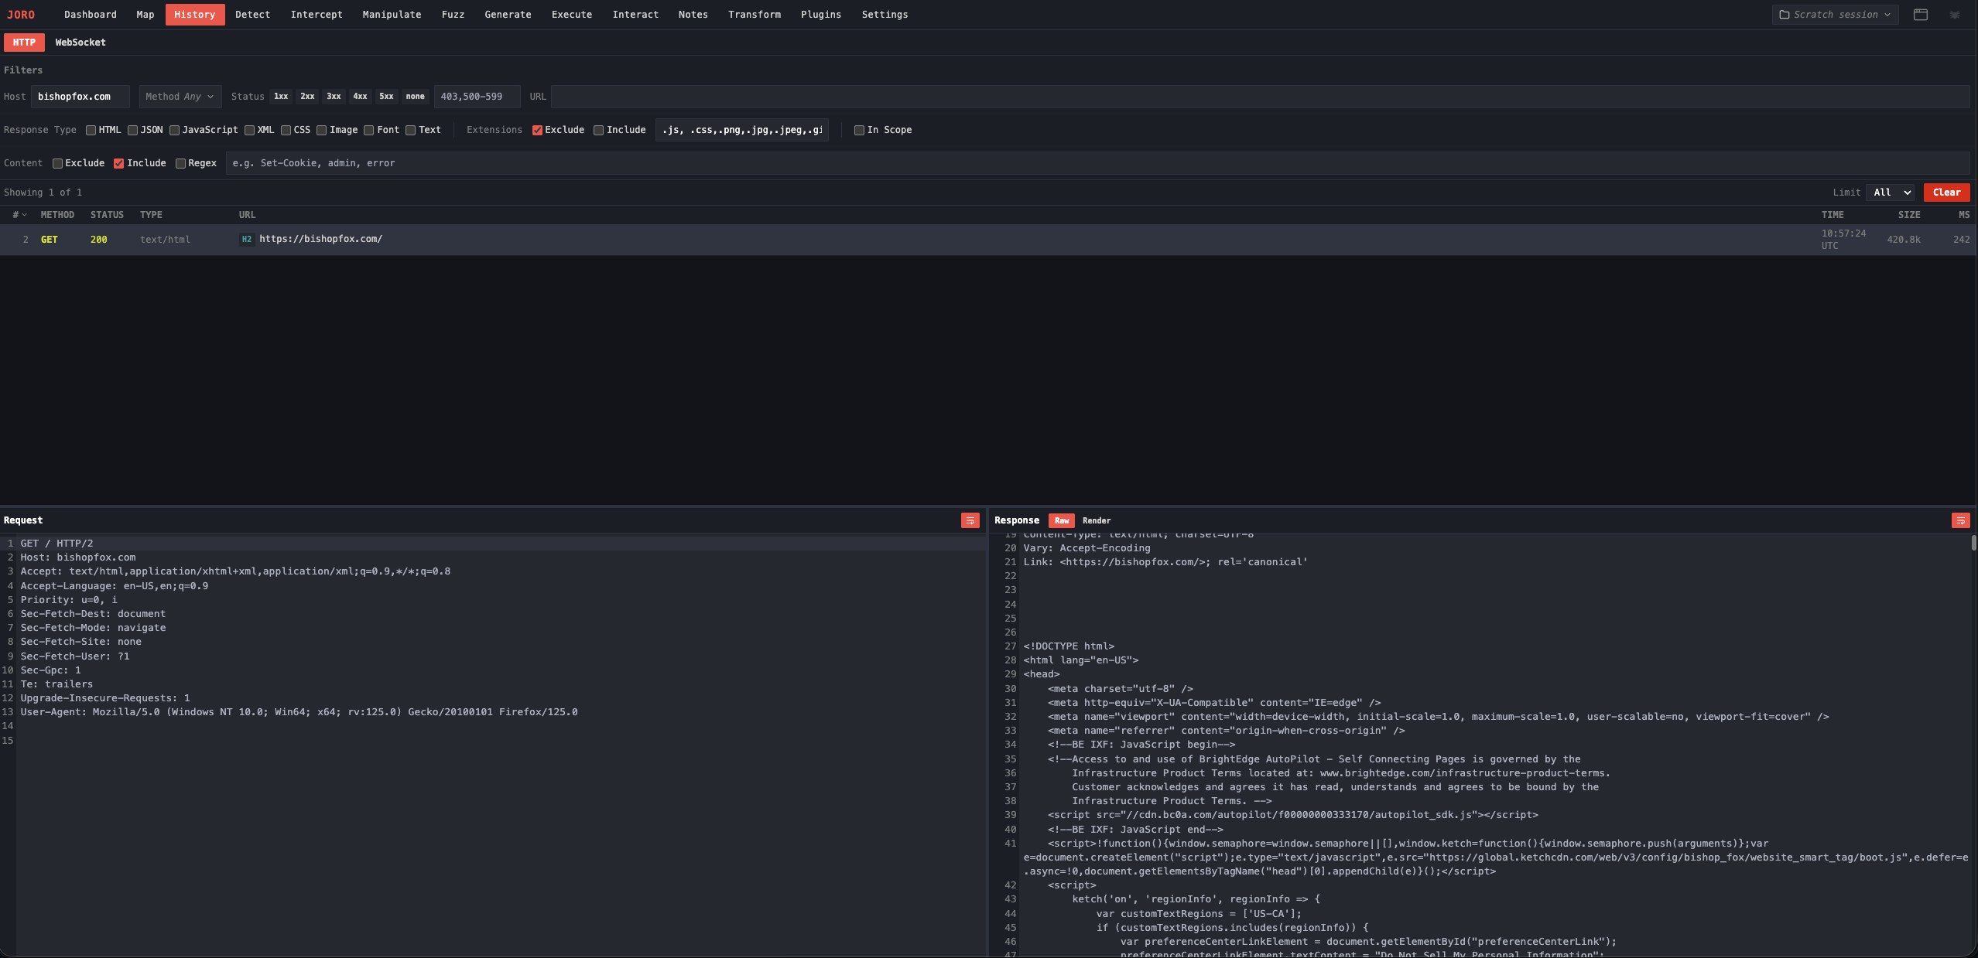The width and height of the screenshot is (1978, 958).
Task: Open the Limit All dropdown
Action: tap(1891, 193)
